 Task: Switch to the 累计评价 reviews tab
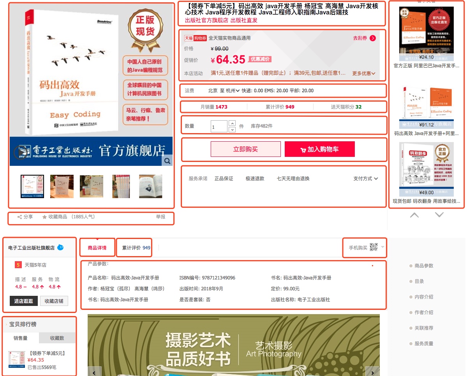[x=136, y=248]
